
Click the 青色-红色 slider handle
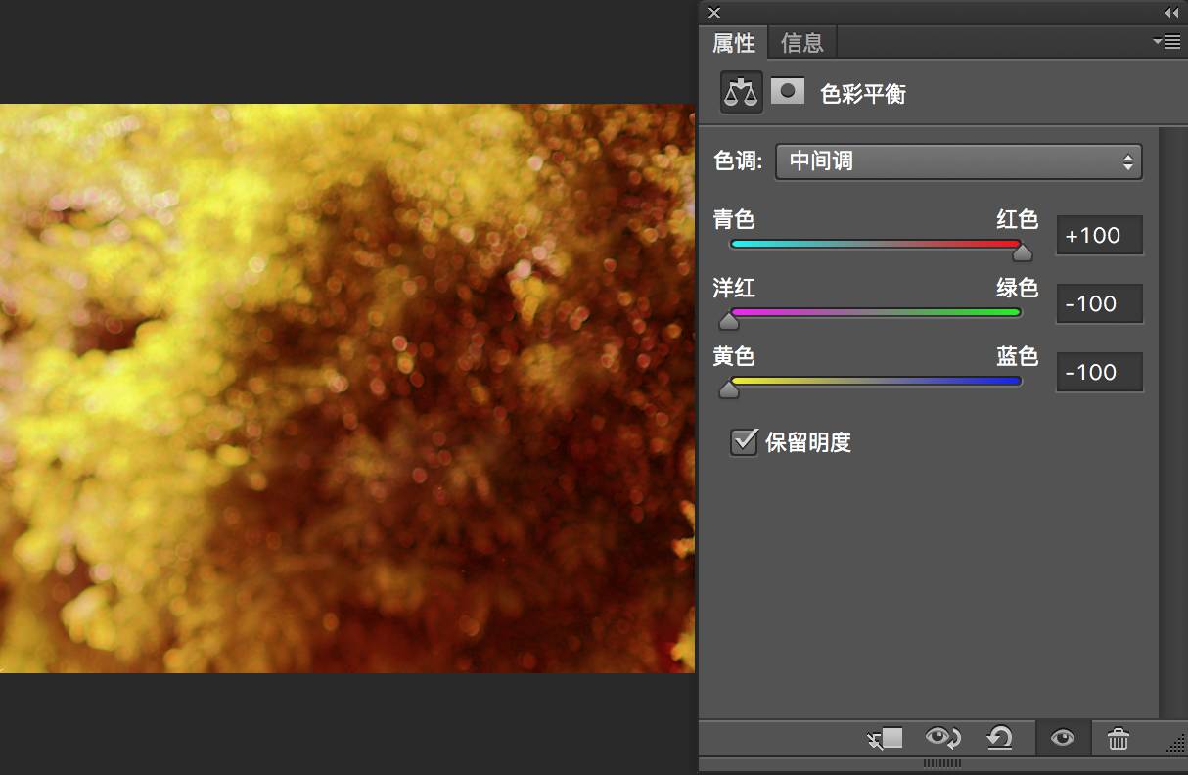tap(1022, 253)
